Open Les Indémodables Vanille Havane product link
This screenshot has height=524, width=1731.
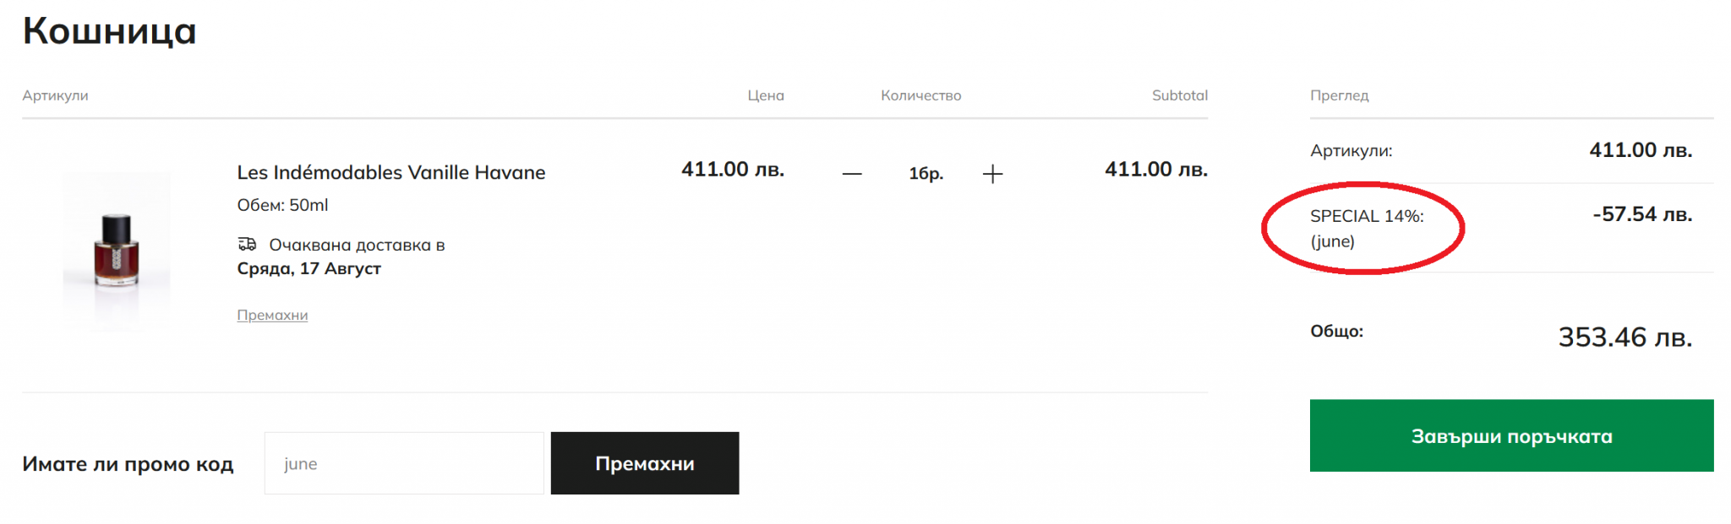[x=390, y=172]
